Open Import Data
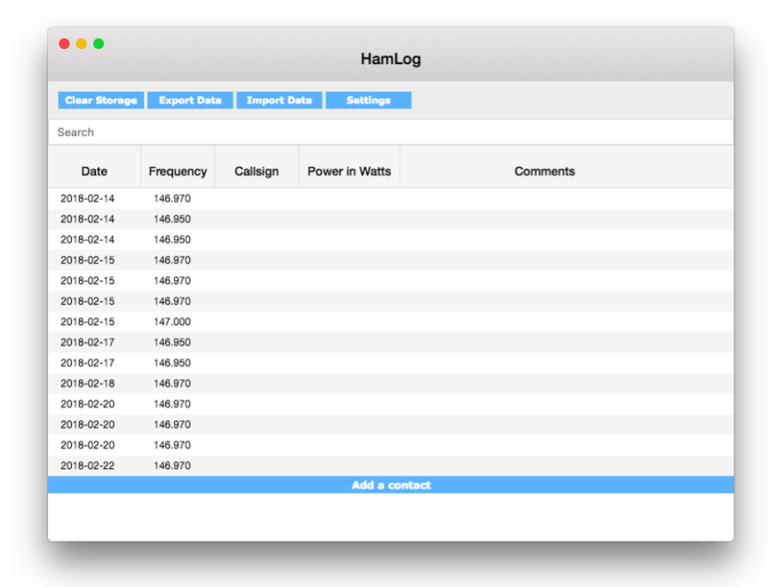Image resolution: width=768 pixels, height=587 pixels. [x=279, y=99]
